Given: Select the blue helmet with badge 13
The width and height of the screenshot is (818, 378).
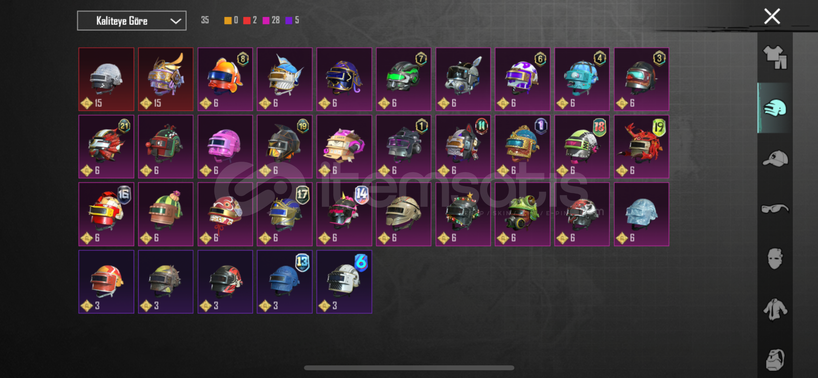Looking at the screenshot, I should coord(285,282).
